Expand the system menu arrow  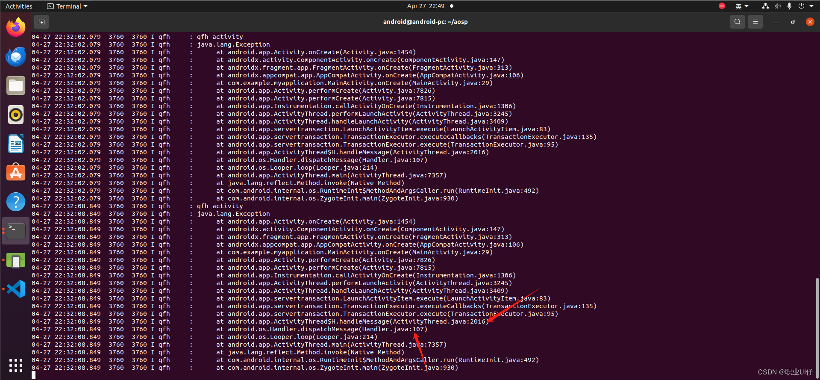click(811, 6)
